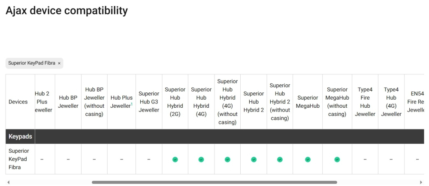Click dash cell under Type4 Hub (4G) Jeweller
Image resolution: width=429 pixels, height=186 pixels.
(391, 159)
